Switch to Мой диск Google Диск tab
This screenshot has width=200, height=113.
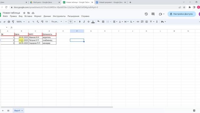(45, 2)
